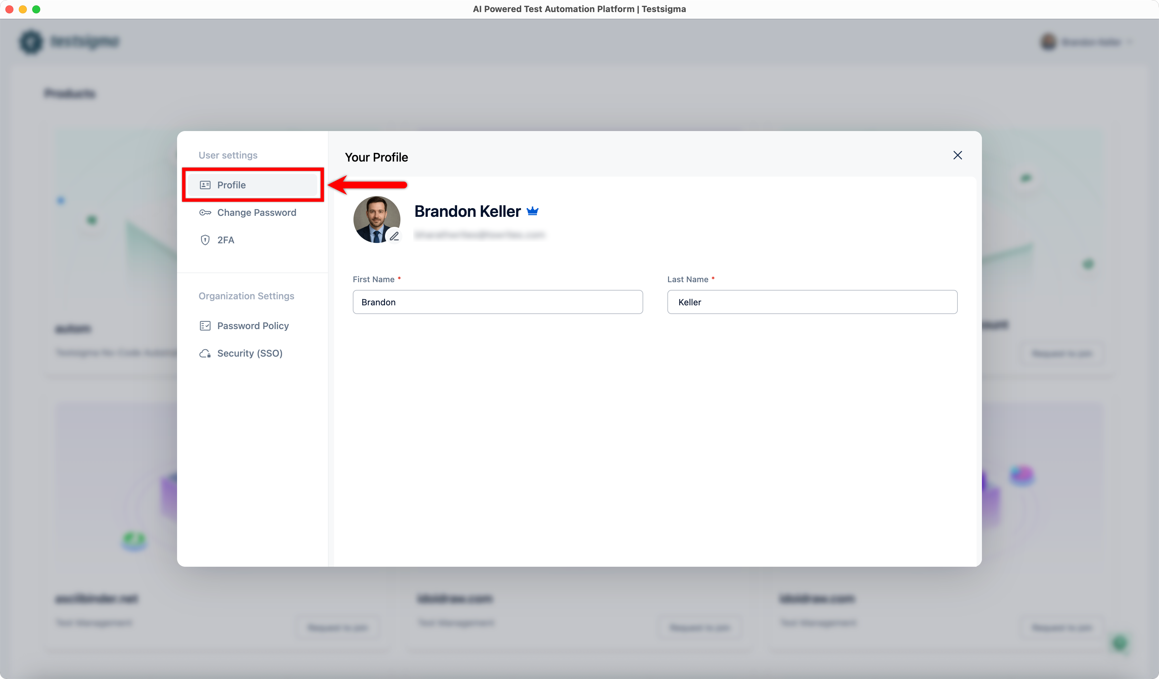
Task: Click Brandon Keller's profile photo
Action: 377,219
